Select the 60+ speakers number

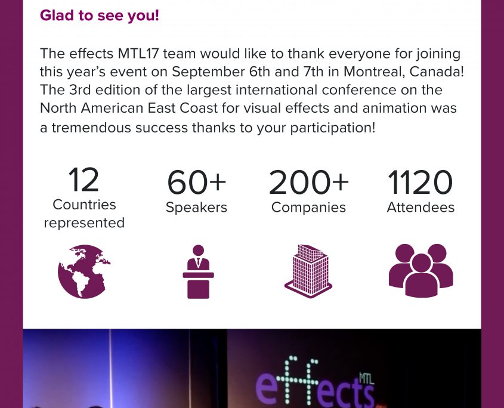pyautogui.click(x=197, y=183)
